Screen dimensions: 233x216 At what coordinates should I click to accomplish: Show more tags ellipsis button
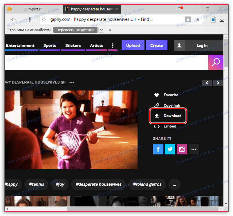tap(174, 184)
